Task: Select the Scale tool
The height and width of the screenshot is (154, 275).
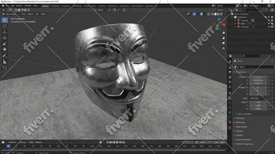Action: [x=5, y=44]
